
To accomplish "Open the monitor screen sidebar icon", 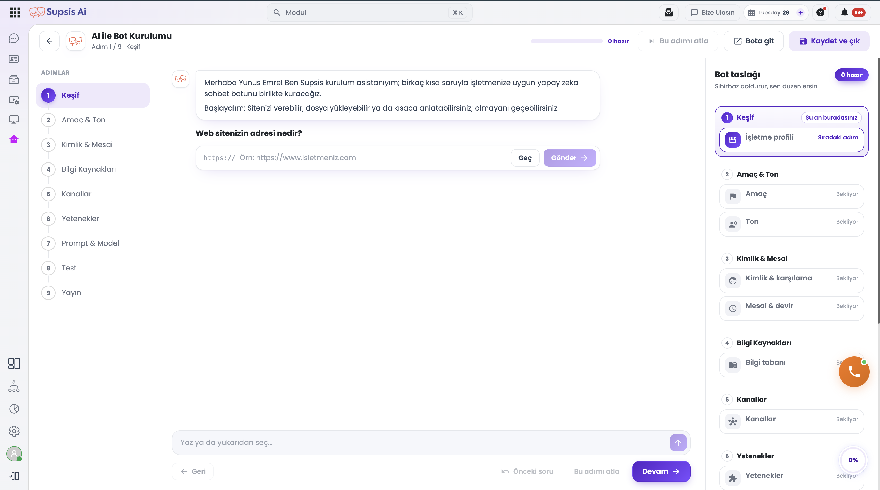I will 14,120.
